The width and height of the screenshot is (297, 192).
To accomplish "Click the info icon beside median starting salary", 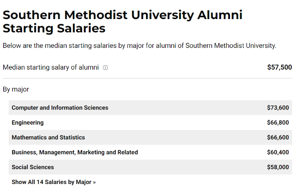I will pyautogui.click(x=105, y=67).
